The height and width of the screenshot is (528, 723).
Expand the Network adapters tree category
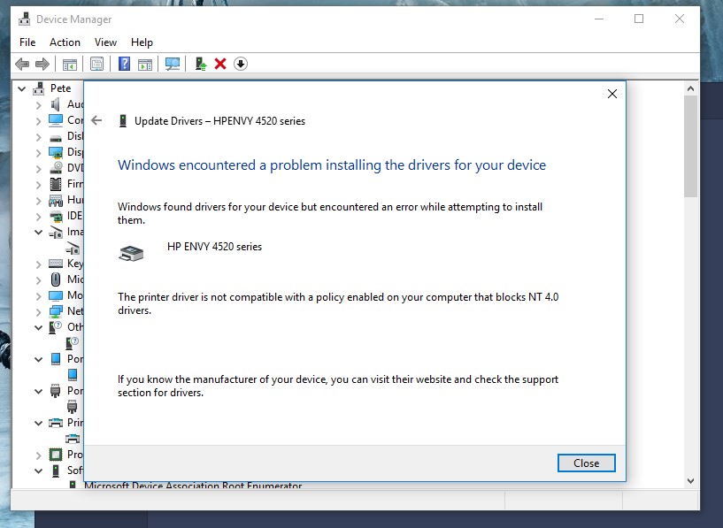click(x=39, y=312)
